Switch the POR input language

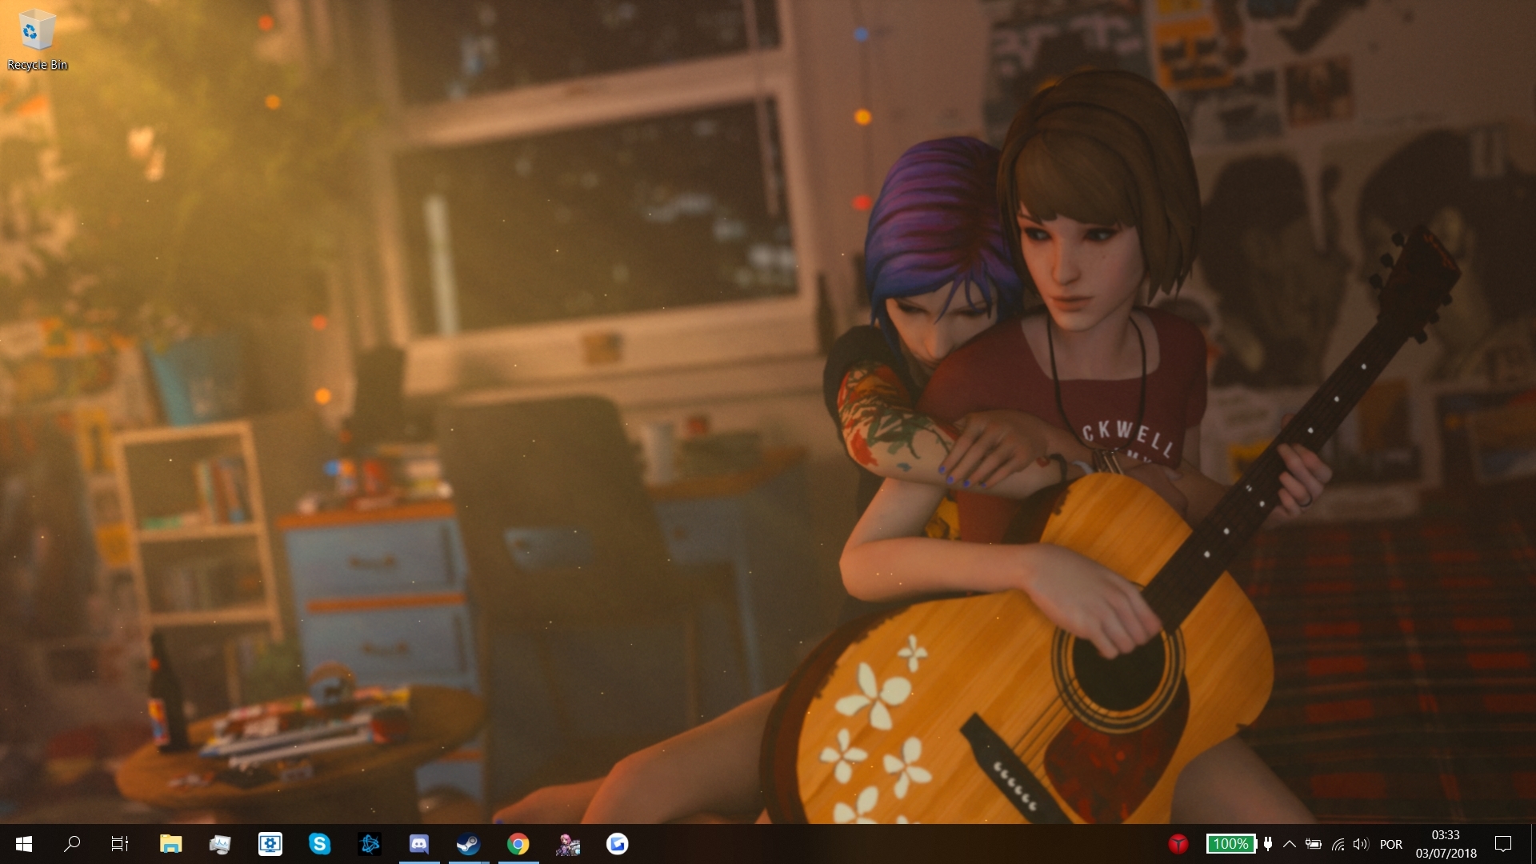[1391, 844]
